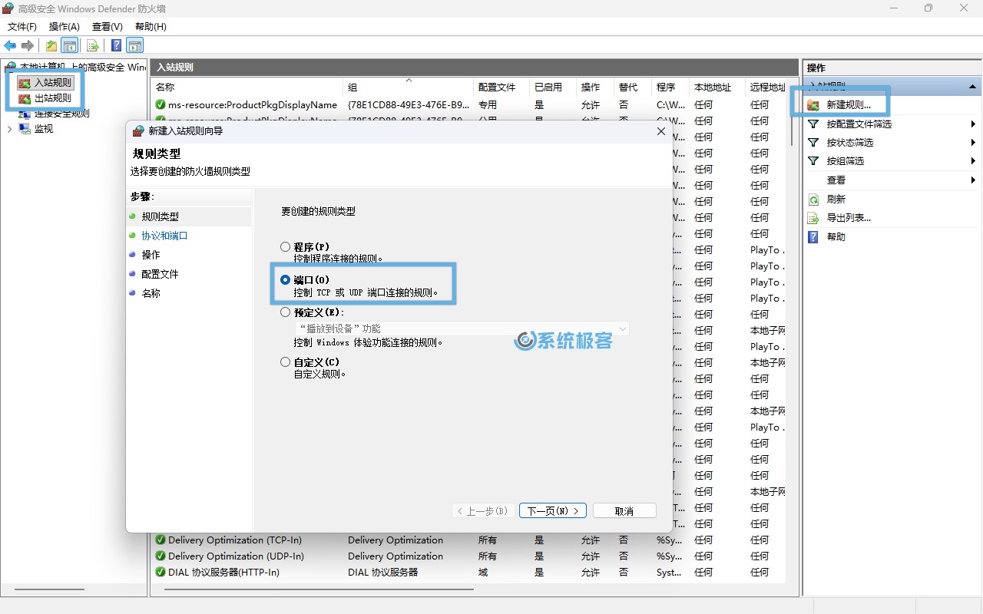The width and height of the screenshot is (983, 614).
Task: Select the 自定义(C) radio button
Action: (x=286, y=362)
